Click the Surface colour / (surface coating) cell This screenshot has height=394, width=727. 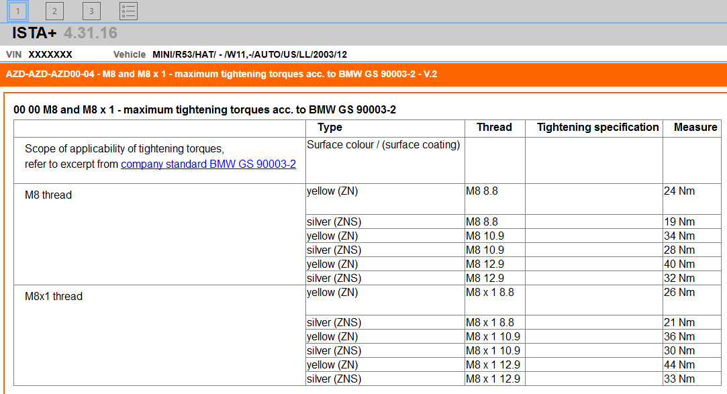coord(383,145)
